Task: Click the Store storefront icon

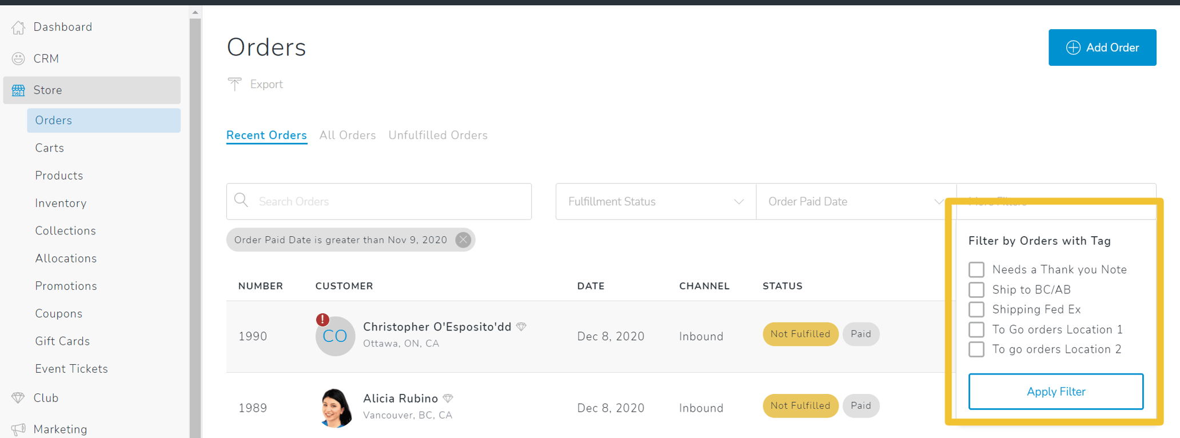Action: [x=18, y=90]
